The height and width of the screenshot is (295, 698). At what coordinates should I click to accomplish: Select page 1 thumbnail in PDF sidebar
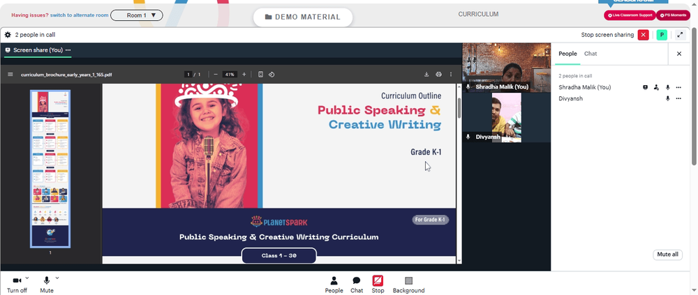[50, 169]
